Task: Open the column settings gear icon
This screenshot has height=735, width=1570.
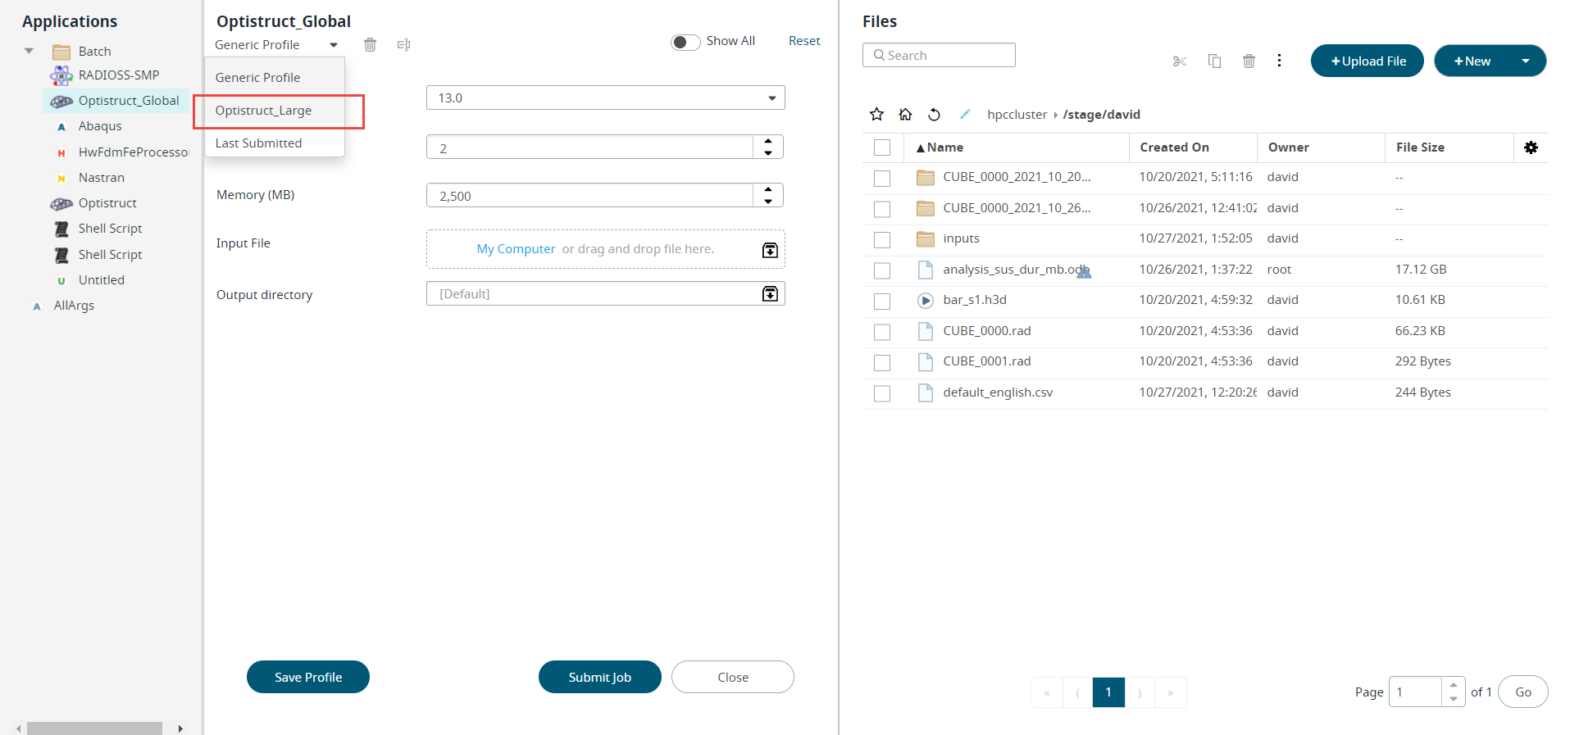Action: tap(1531, 147)
